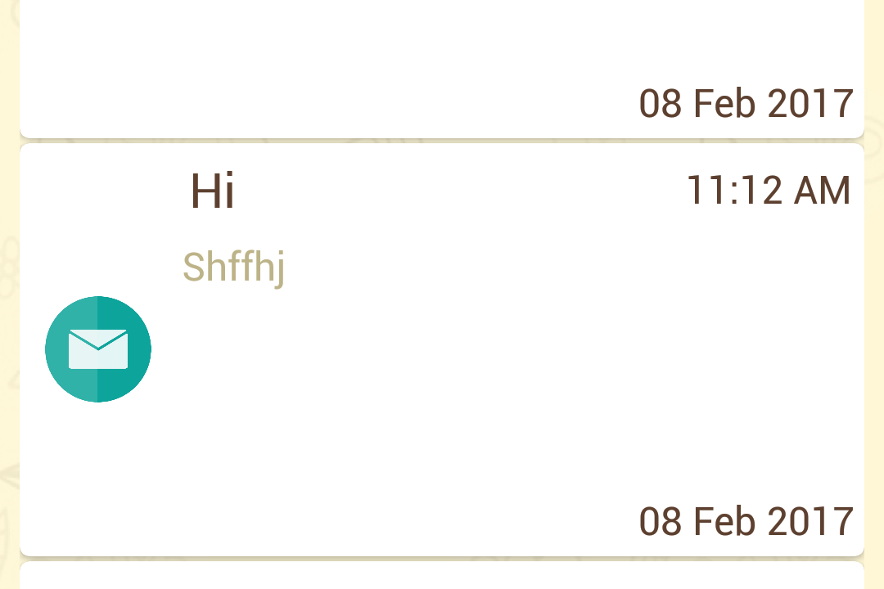Click the cream background strip on right edge
The image size is (884, 589).
point(874,327)
